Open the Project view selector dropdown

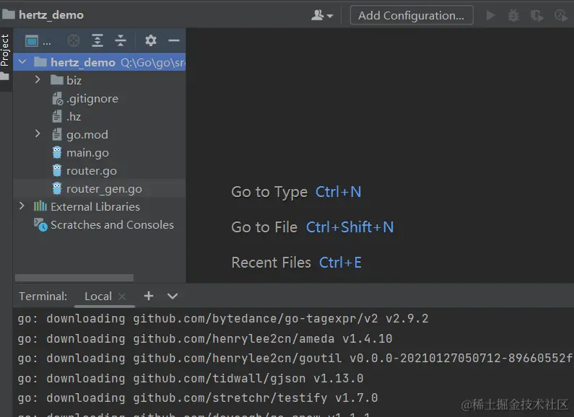[x=38, y=40]
